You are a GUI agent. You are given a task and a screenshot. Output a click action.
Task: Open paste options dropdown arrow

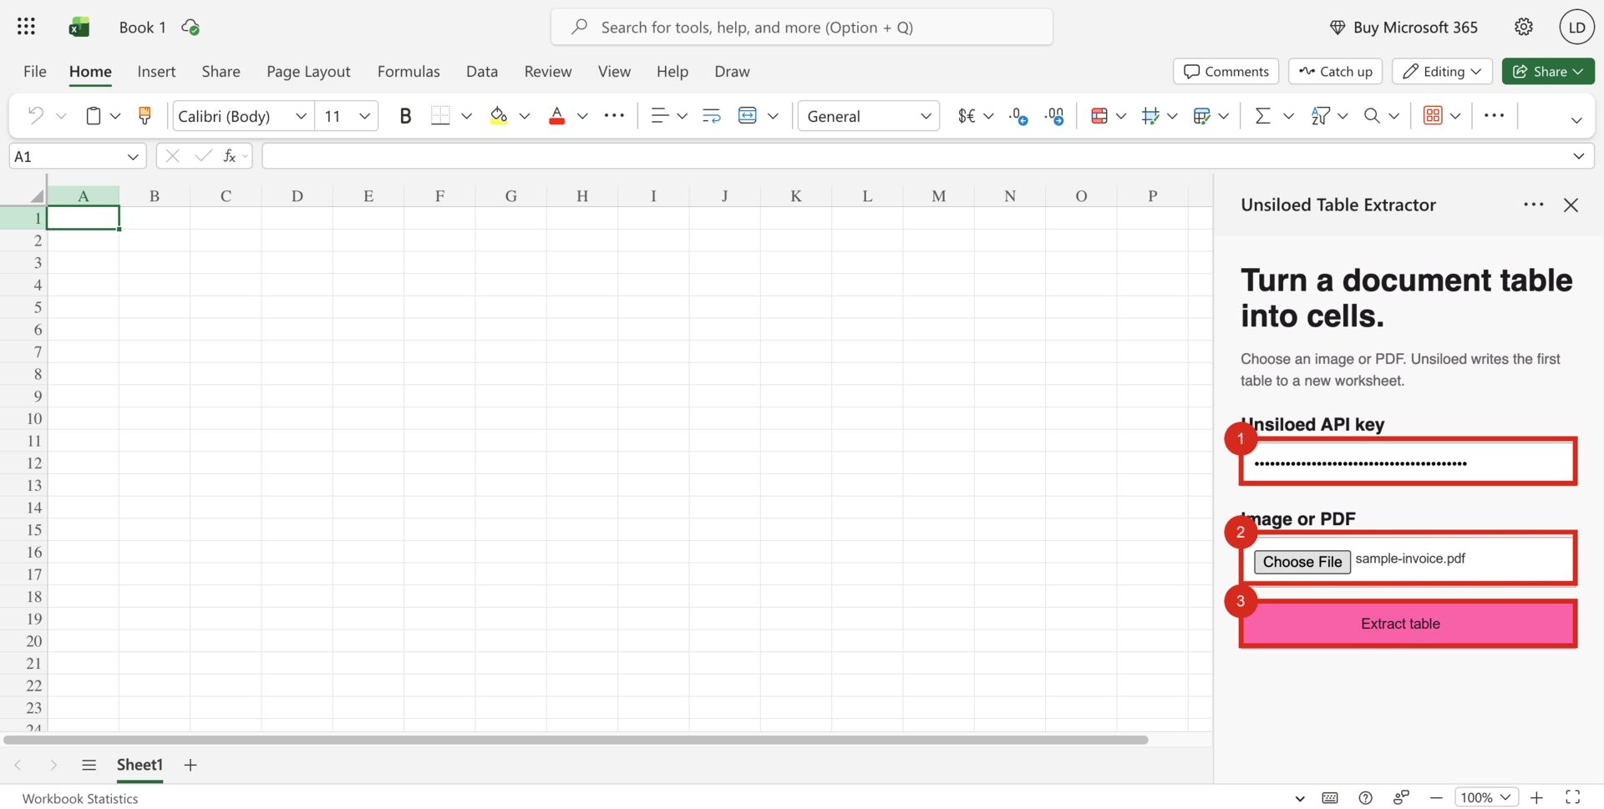tap(115, 116)
